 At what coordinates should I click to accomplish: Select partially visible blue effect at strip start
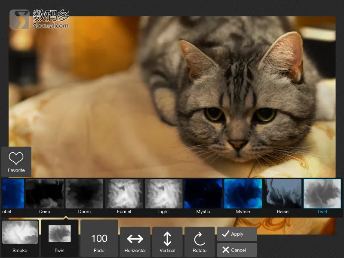[x=13, y=193]
